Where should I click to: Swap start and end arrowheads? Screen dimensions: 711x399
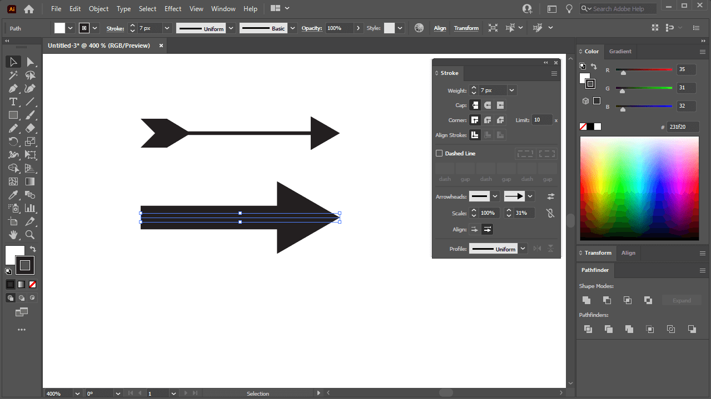(550, 196)
